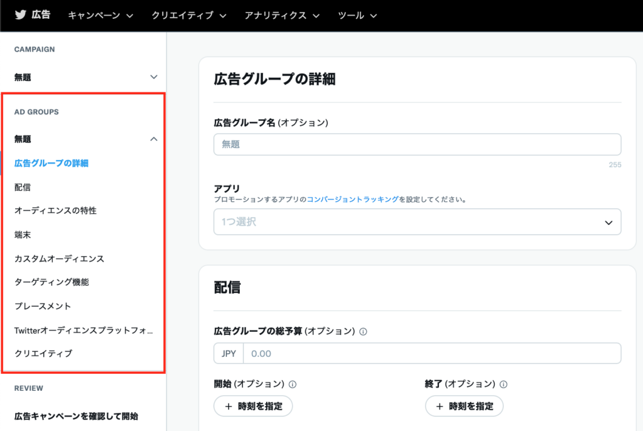Click info icon next to 終了

pos(504,384)
